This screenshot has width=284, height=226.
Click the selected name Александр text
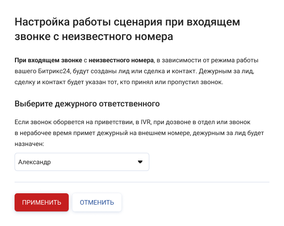(x=35, y=162)
